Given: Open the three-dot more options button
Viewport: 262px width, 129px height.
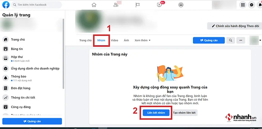Looking at the screenshot, I should click(241, 40).
